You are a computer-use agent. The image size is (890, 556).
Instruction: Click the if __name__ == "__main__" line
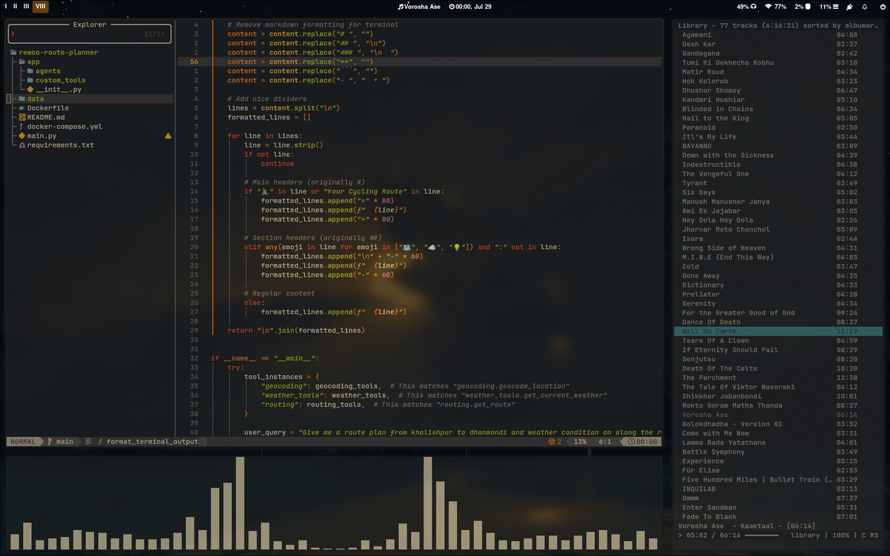click(264, 358)
